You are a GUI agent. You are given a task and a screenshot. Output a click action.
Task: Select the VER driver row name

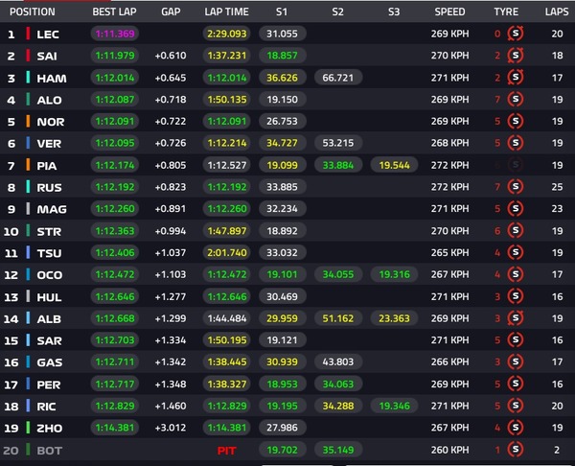(x=49, y=144)
